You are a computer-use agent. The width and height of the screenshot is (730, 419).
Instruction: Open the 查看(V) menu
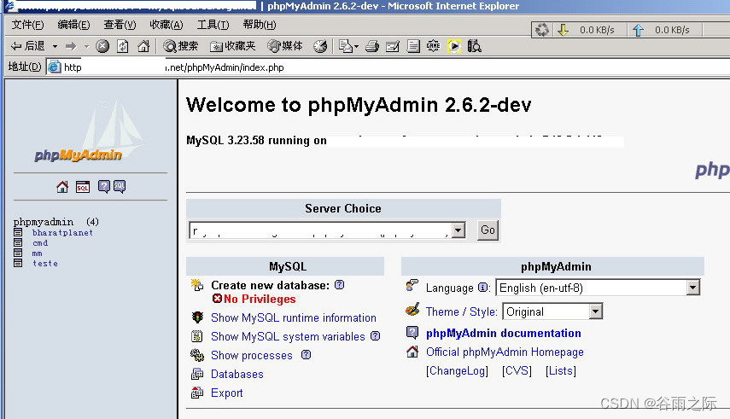(x=120, y=25)
